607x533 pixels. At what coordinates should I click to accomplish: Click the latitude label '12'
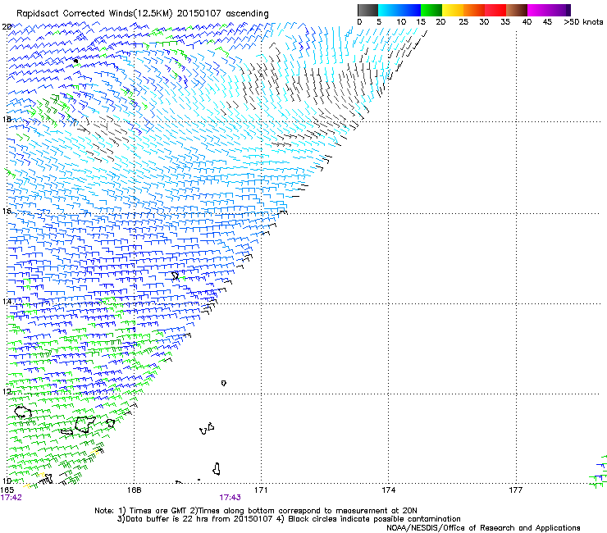[x=7, y=392]
